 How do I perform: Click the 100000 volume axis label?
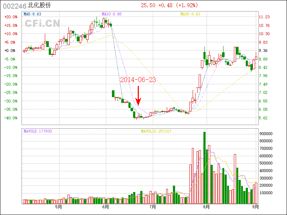[266, 193]
